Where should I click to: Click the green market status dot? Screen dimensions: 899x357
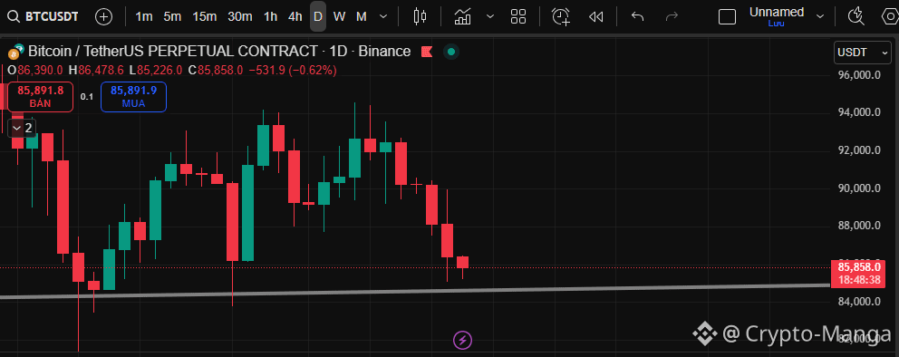(x=451, y=53)
